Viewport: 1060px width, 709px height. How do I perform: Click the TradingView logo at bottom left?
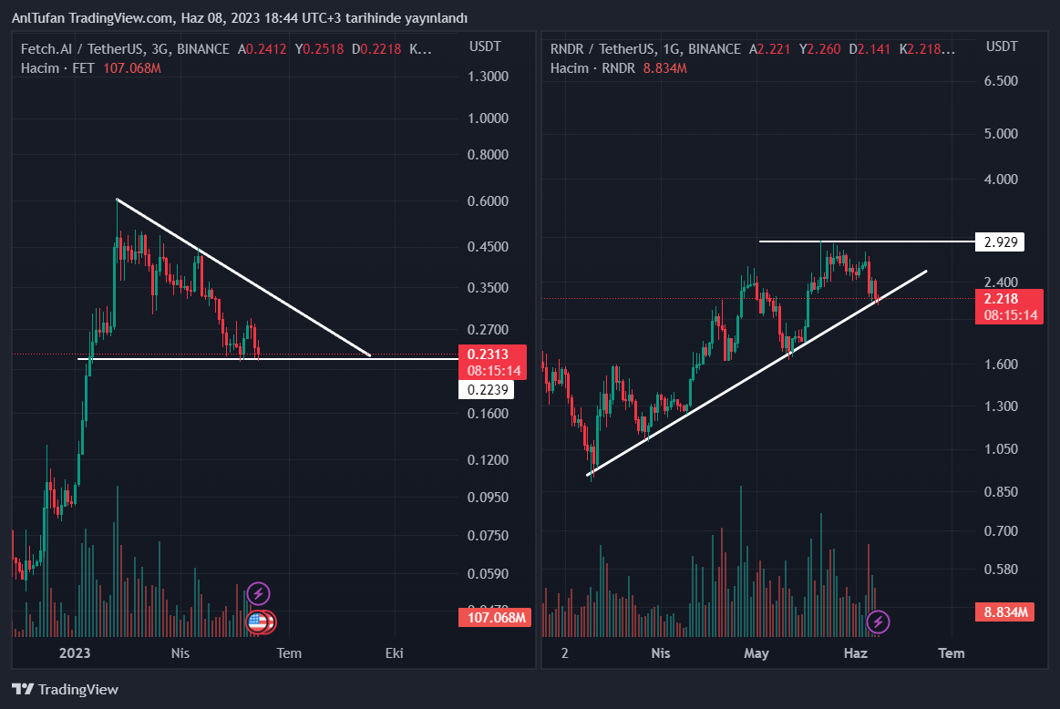pyautogui.click(x=65, y=690)
